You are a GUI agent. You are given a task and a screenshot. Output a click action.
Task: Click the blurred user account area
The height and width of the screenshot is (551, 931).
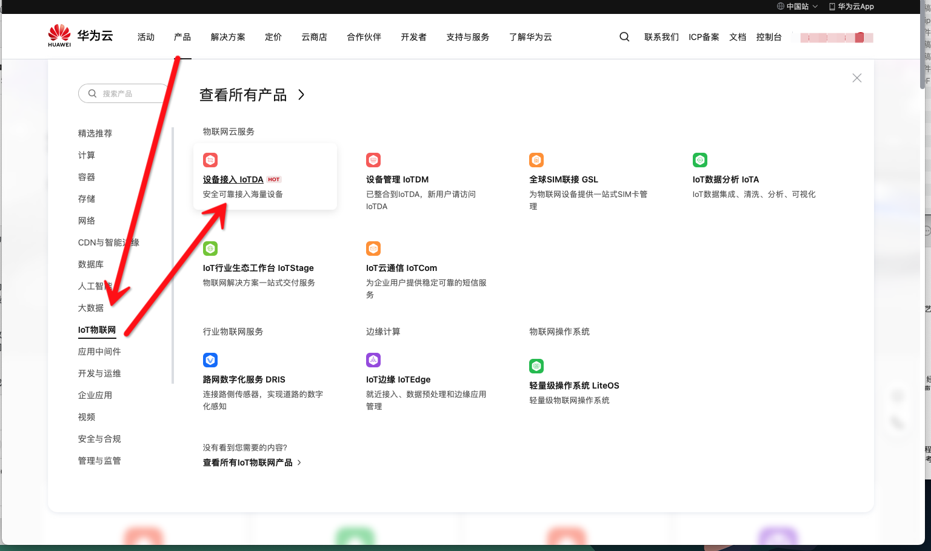(836, 38)
